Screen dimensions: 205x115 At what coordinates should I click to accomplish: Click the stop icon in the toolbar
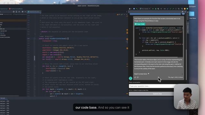pyautogui.click(x=161, y=9)
